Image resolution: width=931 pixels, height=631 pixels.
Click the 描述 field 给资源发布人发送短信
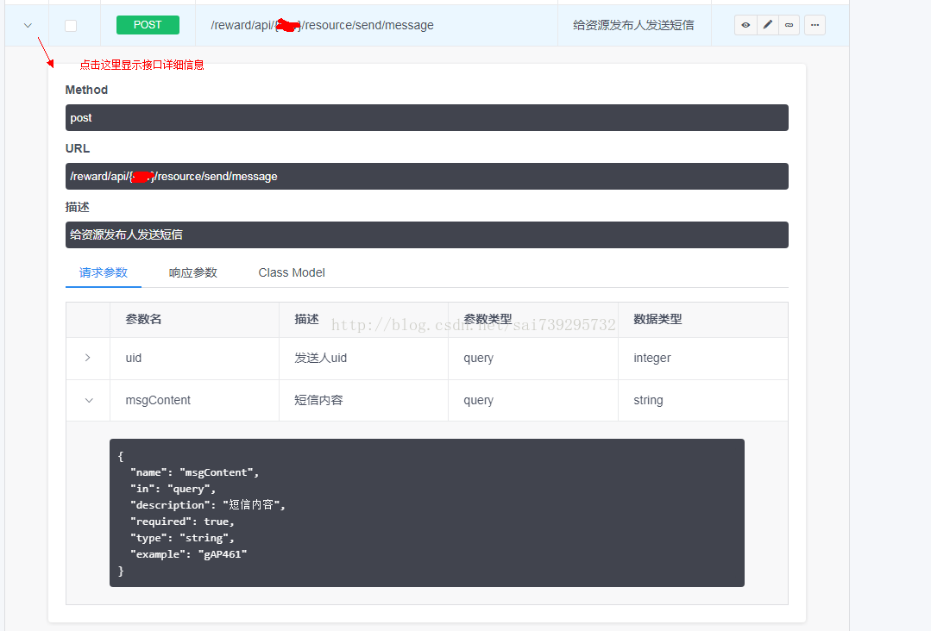427,234
